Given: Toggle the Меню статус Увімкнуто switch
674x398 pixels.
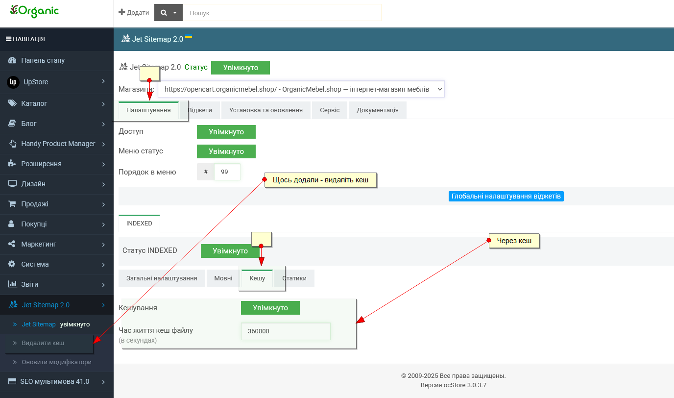Looking at the screenshot, I should (x=226, y=151).
